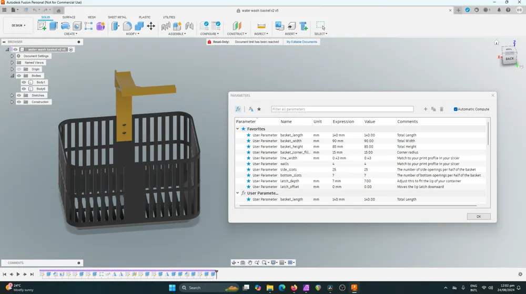Select the Revolve tool

pos(65,26)
